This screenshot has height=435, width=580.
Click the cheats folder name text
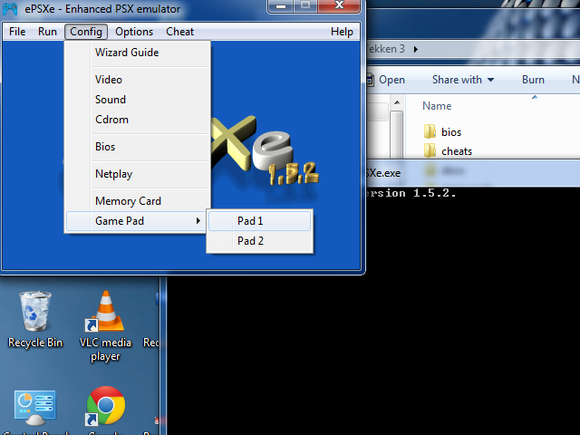457,151
